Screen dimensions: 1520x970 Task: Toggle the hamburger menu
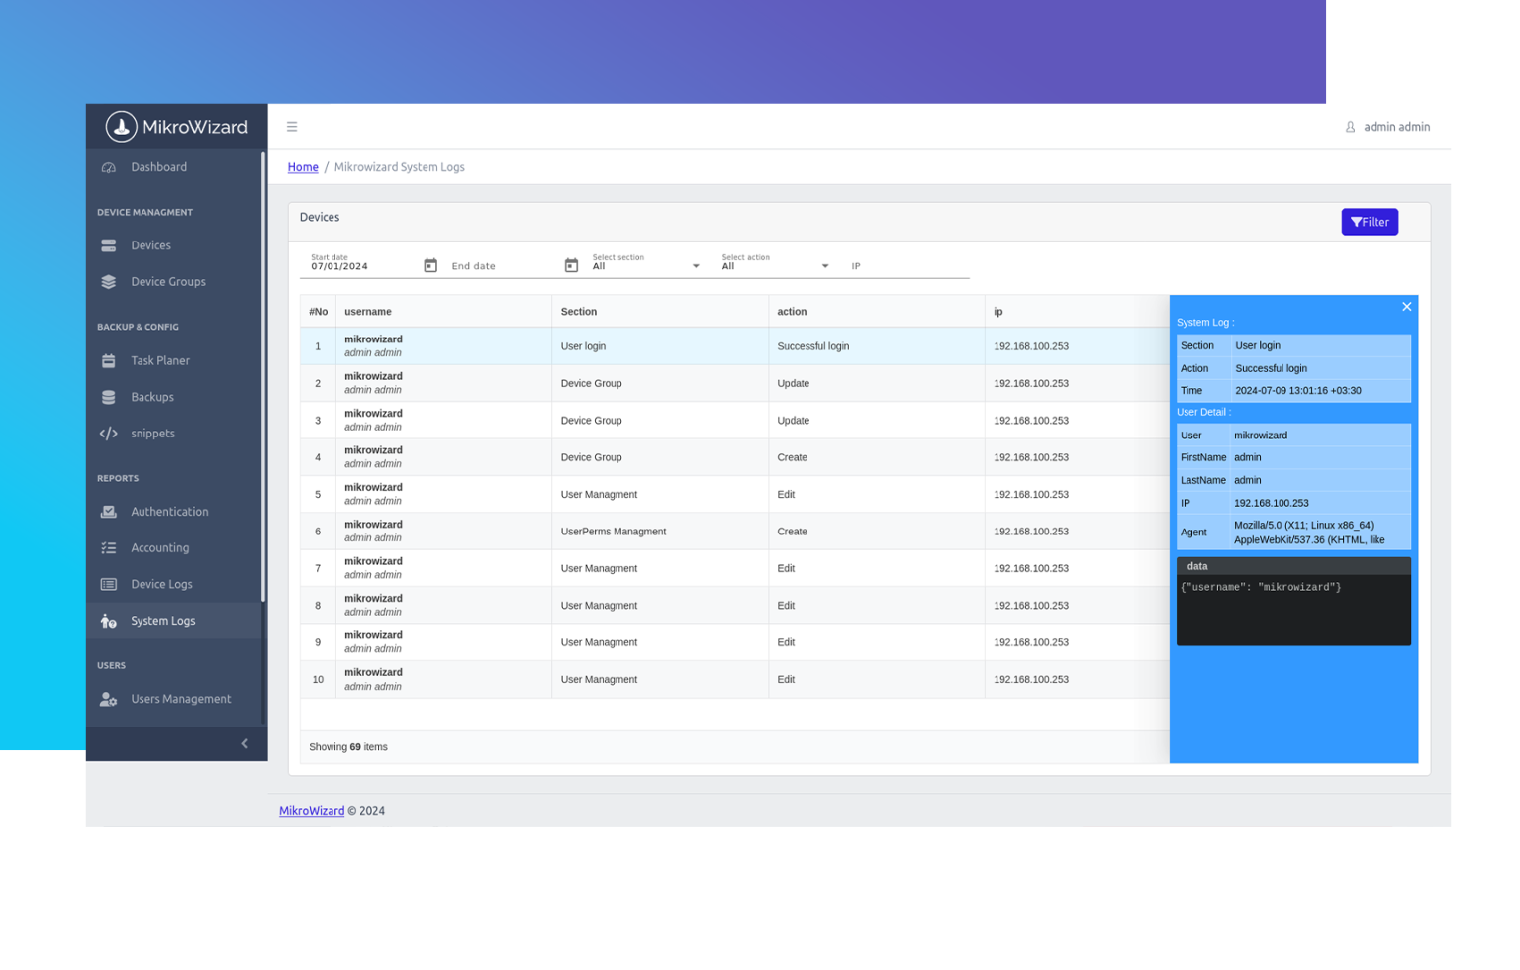292,127
